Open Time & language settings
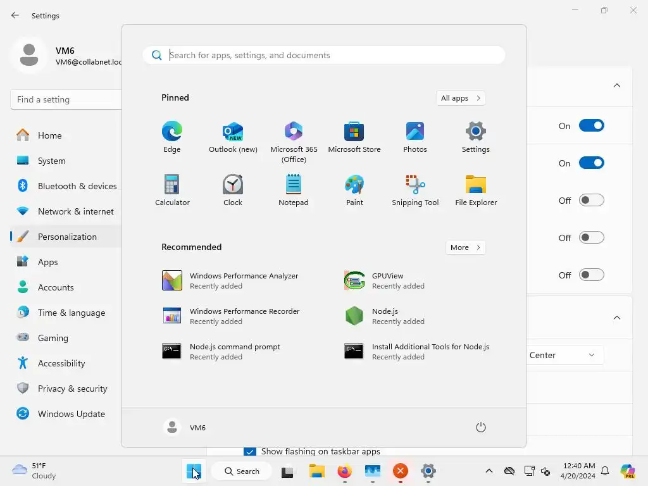The height and width of the screenshot is (486, 648). click(x=66, y=313)
